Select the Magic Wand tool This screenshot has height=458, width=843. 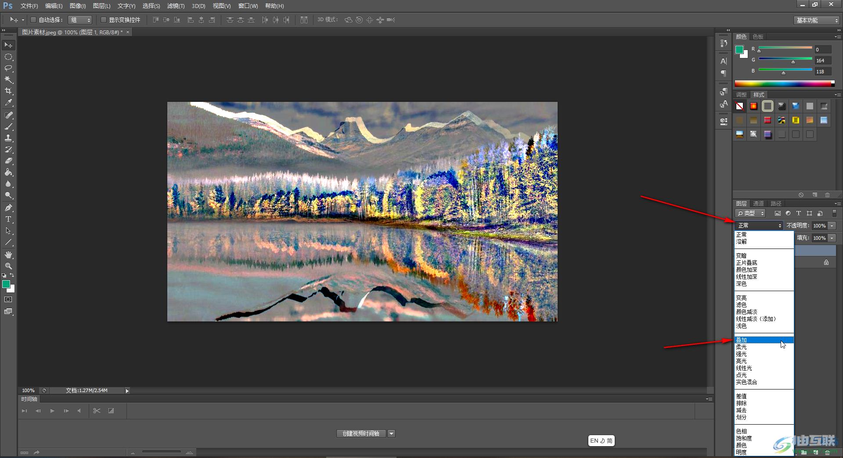(8, 80)
